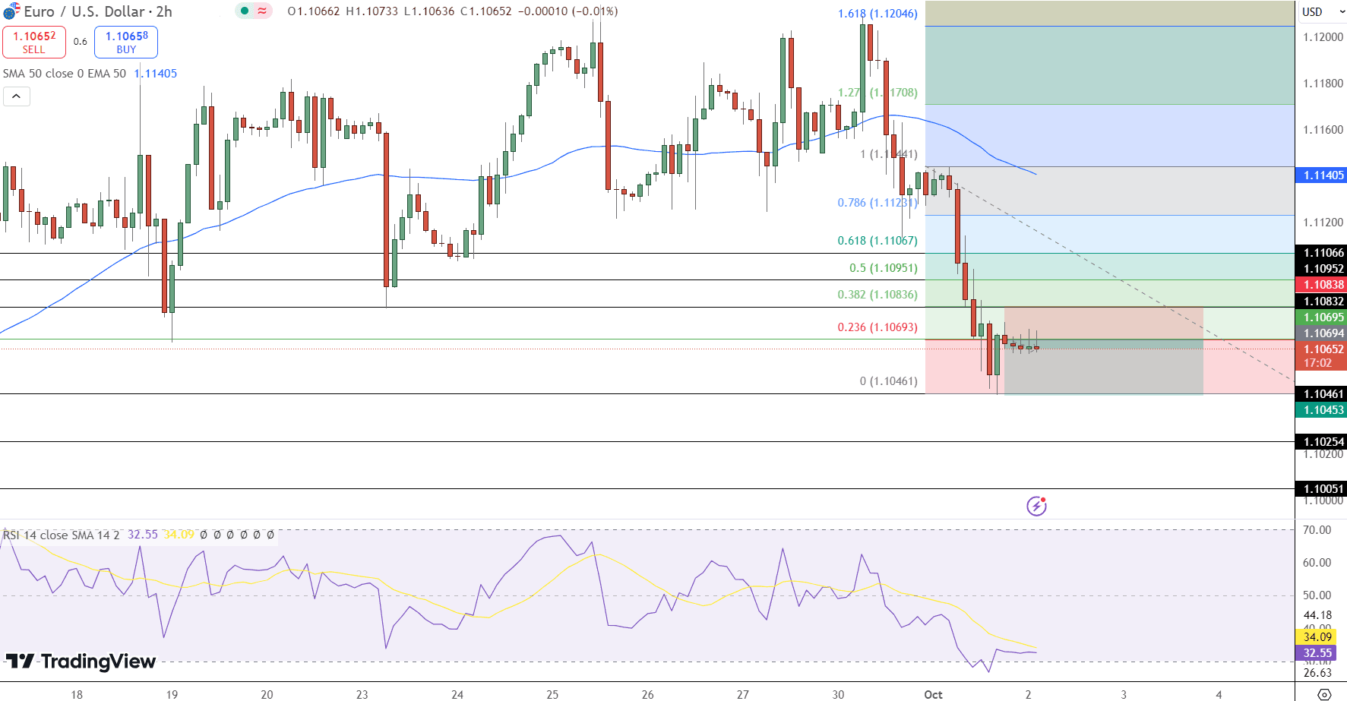The width and height of the screenshot is (1347, 701).
Task: Click the purple RSI value 32.55 tag
Action: point(1317,653)
